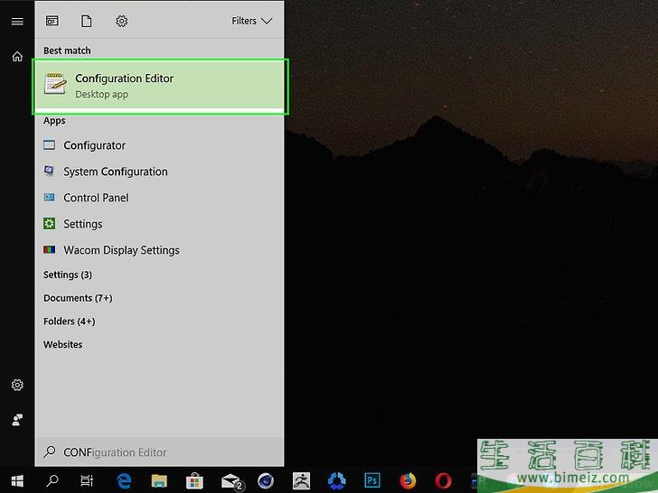Launch Configurator from Apps list
Screen dimensions: 658x493
(x=94, y=145)
